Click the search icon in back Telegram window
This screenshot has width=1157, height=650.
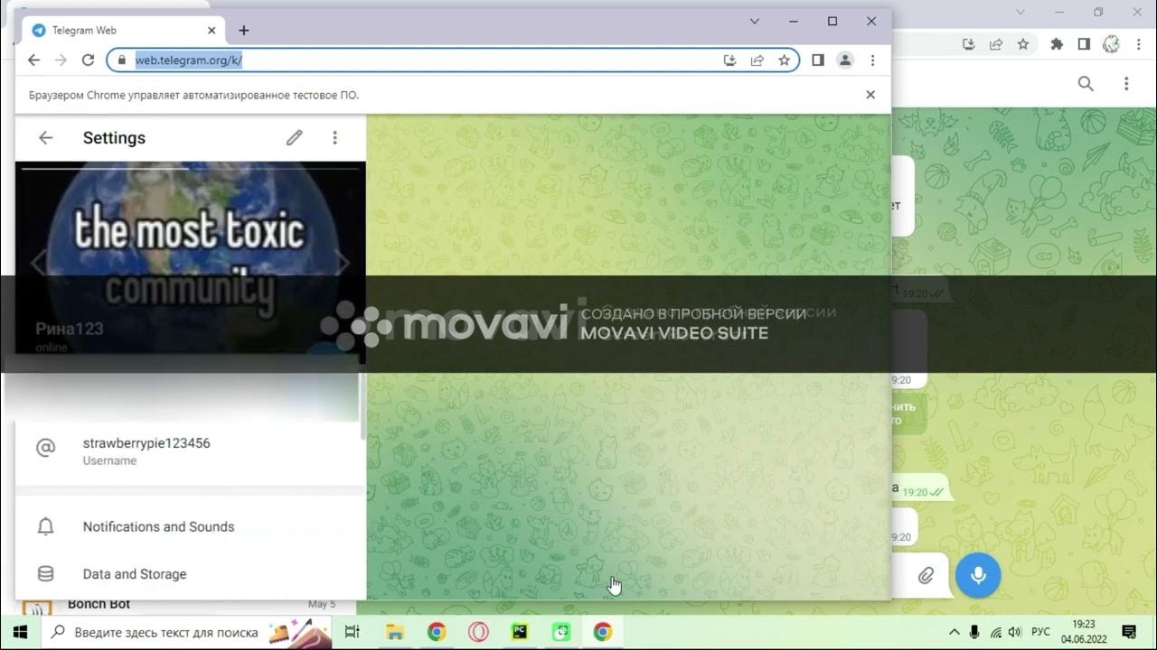click(1086, 84)
